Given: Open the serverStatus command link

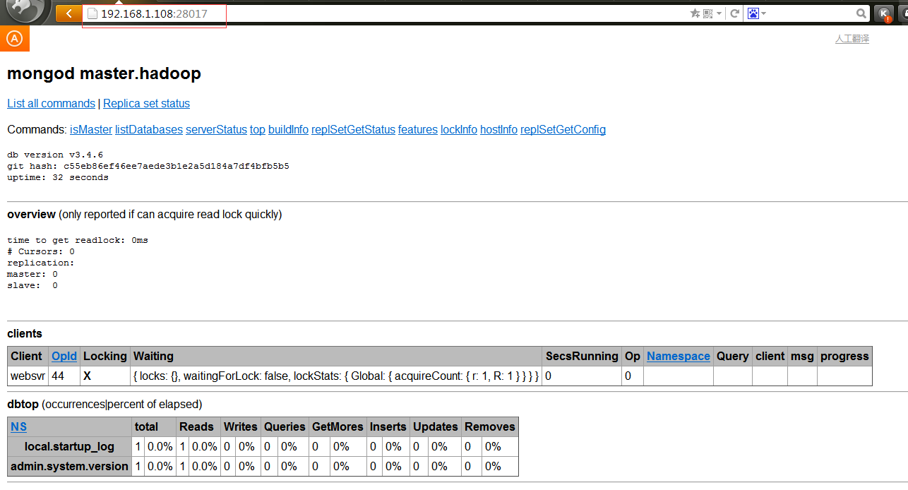Looking at the screenshot, I should 216,129.
